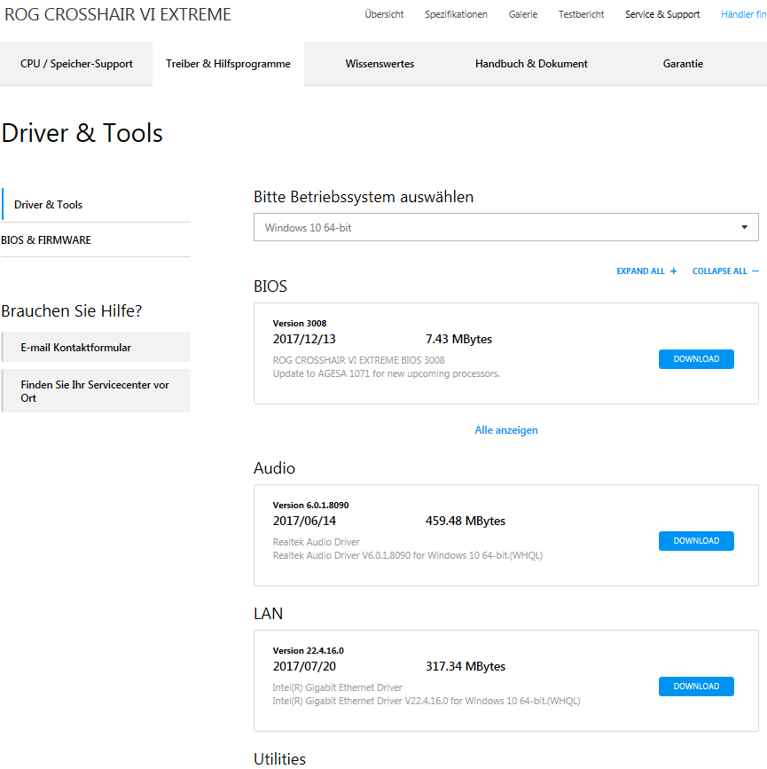Click the text 'Version 22.4.16.0'
This screenshot has height=769, width=767.
click(x=308, y=651)
